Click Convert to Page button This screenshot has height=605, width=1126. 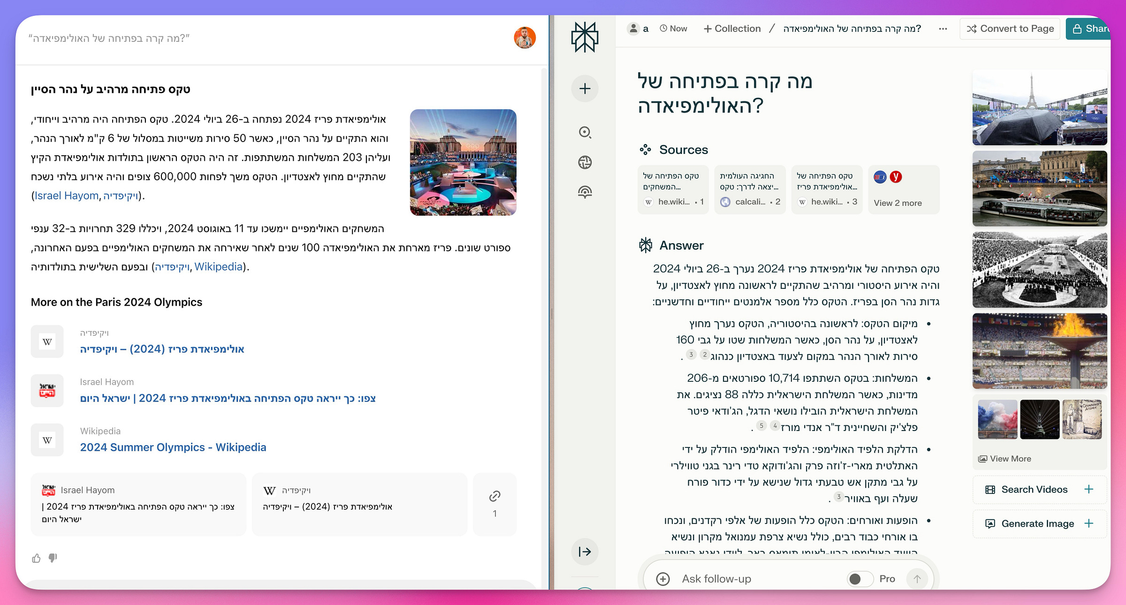1010,29
